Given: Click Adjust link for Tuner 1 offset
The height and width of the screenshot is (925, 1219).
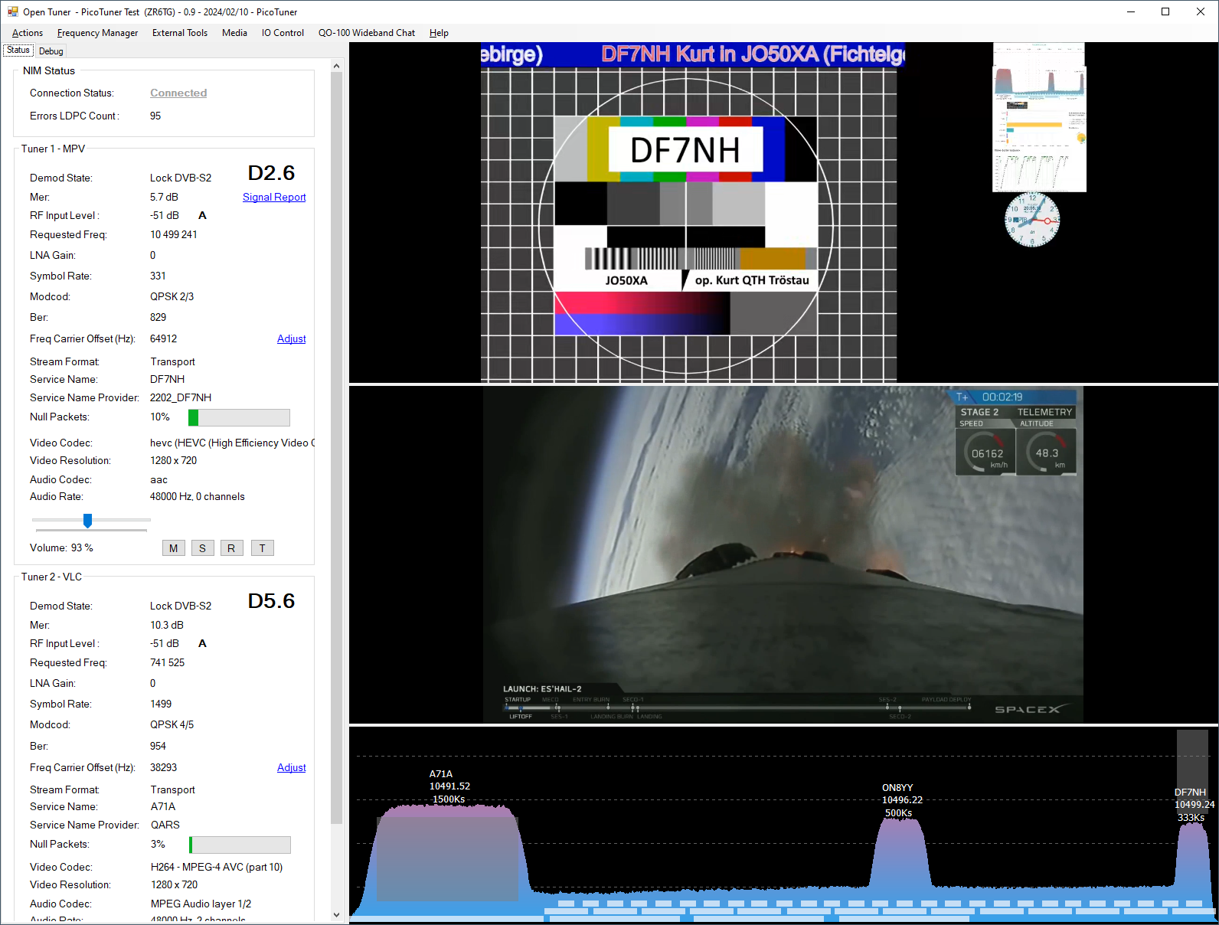Looking at the screenshot, I should 291,338.
